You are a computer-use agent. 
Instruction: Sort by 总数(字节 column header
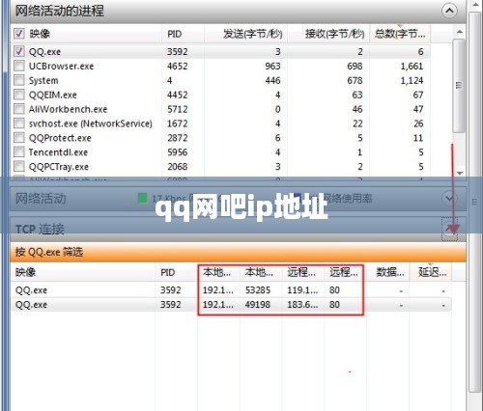400,34
